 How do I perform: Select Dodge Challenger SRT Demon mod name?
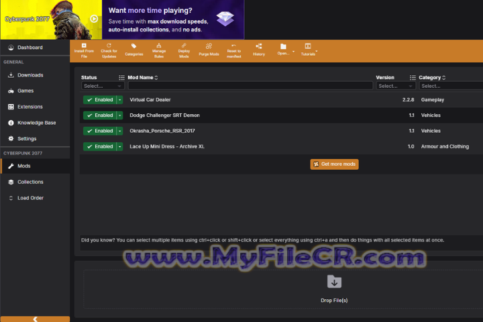pos(164,115)
